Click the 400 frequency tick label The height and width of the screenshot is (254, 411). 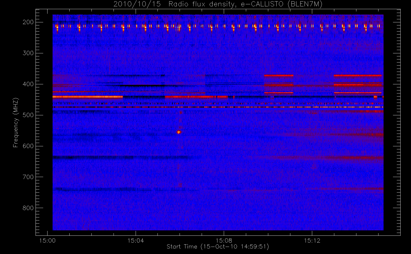(x=28, y=84)
